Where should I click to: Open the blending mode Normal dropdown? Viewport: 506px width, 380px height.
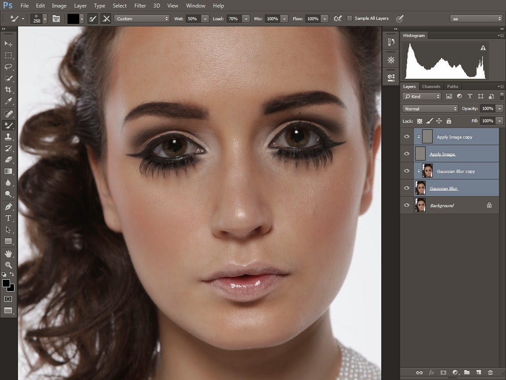pyautogui.click(x=430, y=109)
